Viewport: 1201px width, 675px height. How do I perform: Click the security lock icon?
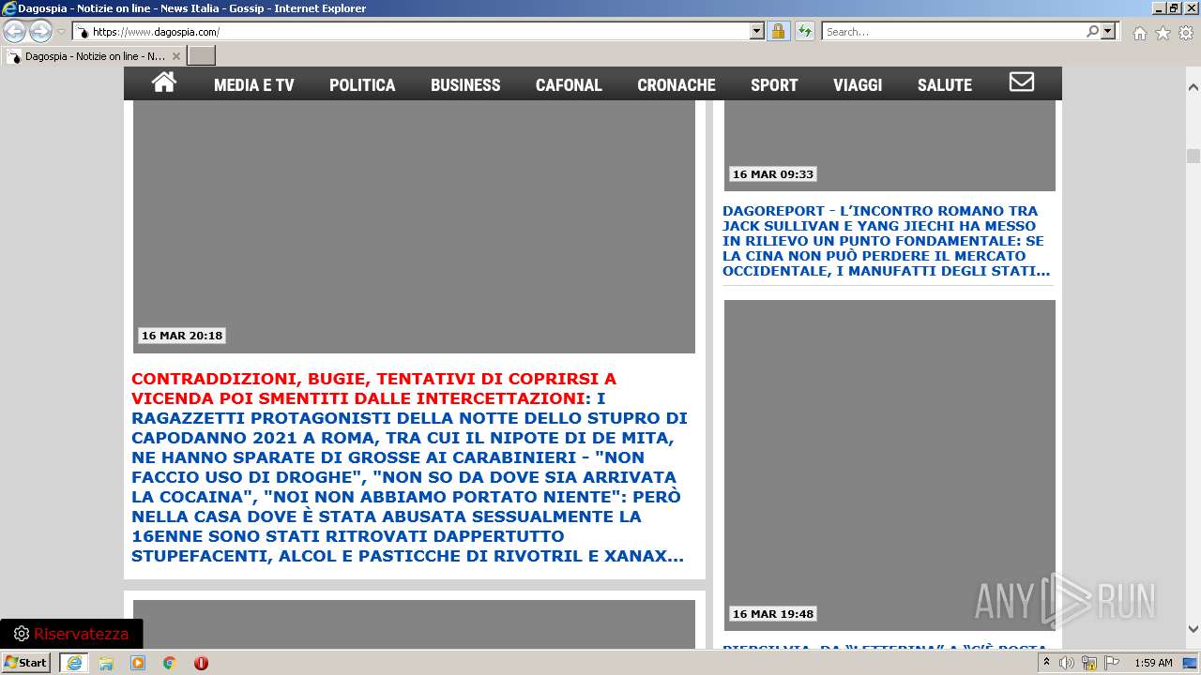(x=778, y=31)
